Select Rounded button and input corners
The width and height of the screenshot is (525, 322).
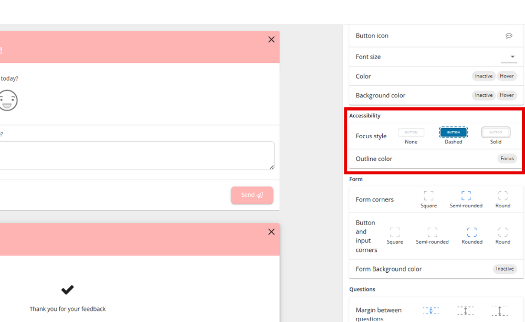[471, 232]
